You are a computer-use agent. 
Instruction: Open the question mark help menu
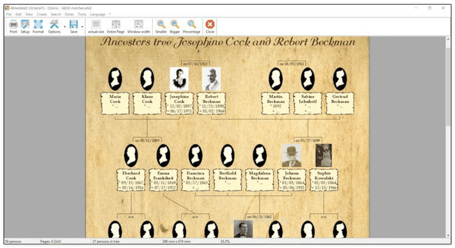click(x=110, y=14)
